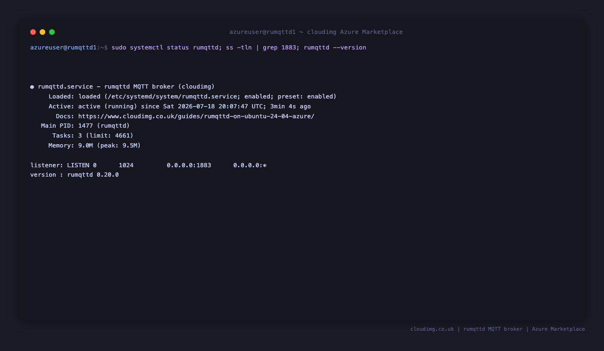Click '1477 (rumqttd)' PID value
This screenshot has height=351, width=604.
104,126
